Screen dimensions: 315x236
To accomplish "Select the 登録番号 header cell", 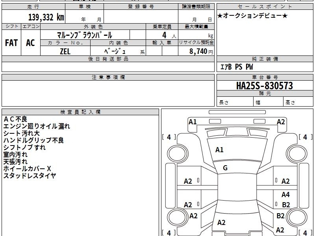I will [141, 7].
